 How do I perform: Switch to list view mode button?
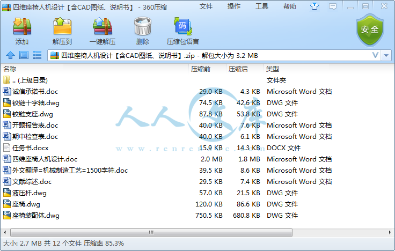tap(37, 55)
